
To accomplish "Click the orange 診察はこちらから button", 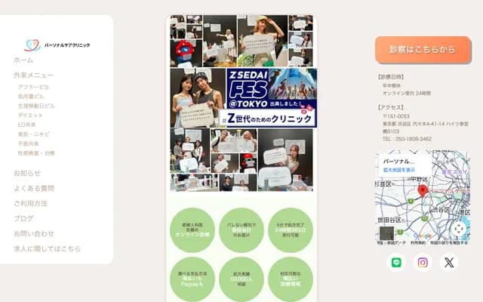I will tap(423, 50).
